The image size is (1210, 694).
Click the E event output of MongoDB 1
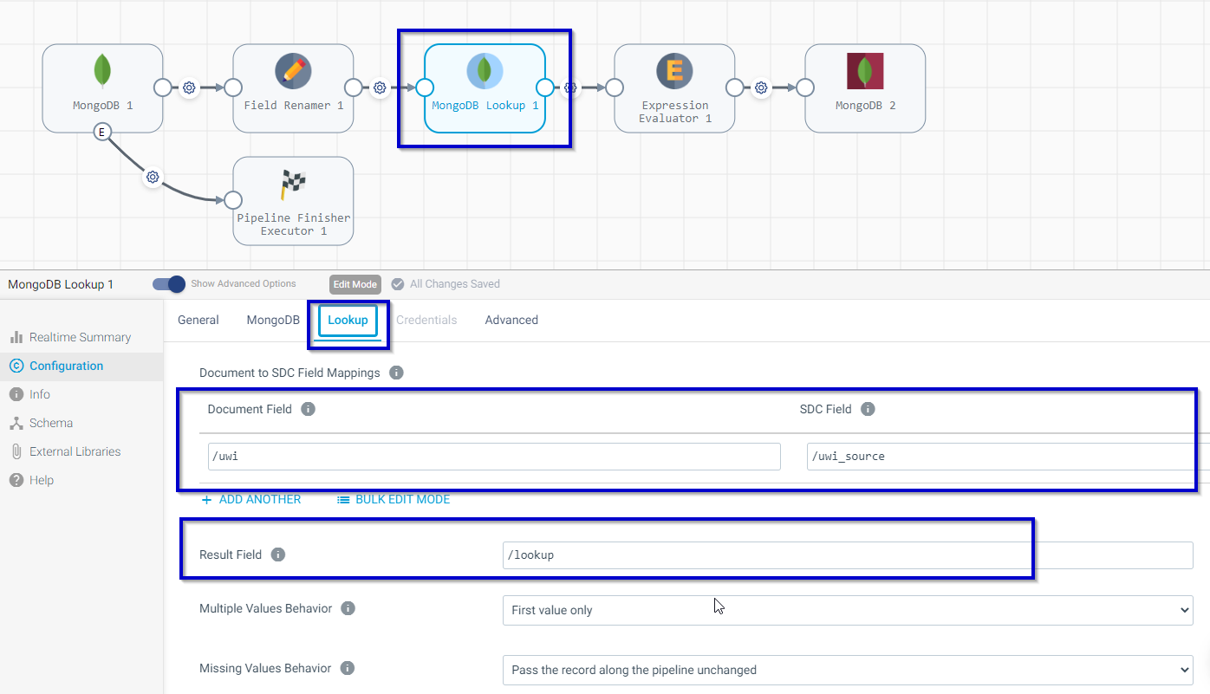tap(102, 132)
